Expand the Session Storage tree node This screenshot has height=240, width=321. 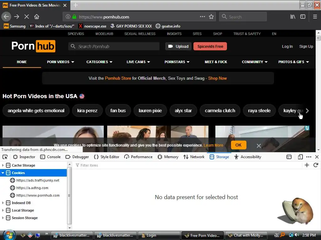(3, 218)
